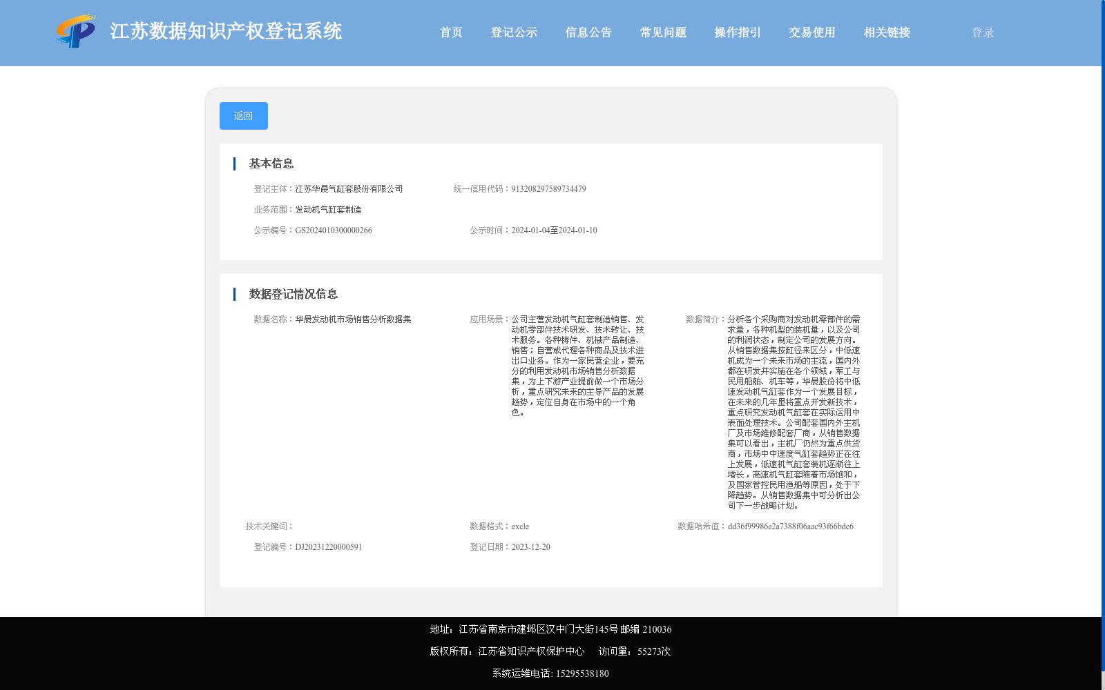
Task: Select data name 华晨发动机市场销售分析数据集
Action: pos(353,319)
